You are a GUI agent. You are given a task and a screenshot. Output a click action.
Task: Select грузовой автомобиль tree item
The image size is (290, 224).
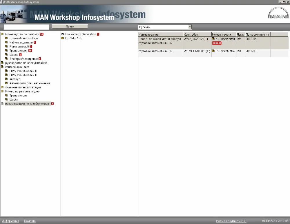click(24, 38)
